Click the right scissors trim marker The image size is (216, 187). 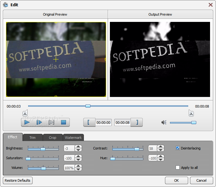click(x=191, y=113)
